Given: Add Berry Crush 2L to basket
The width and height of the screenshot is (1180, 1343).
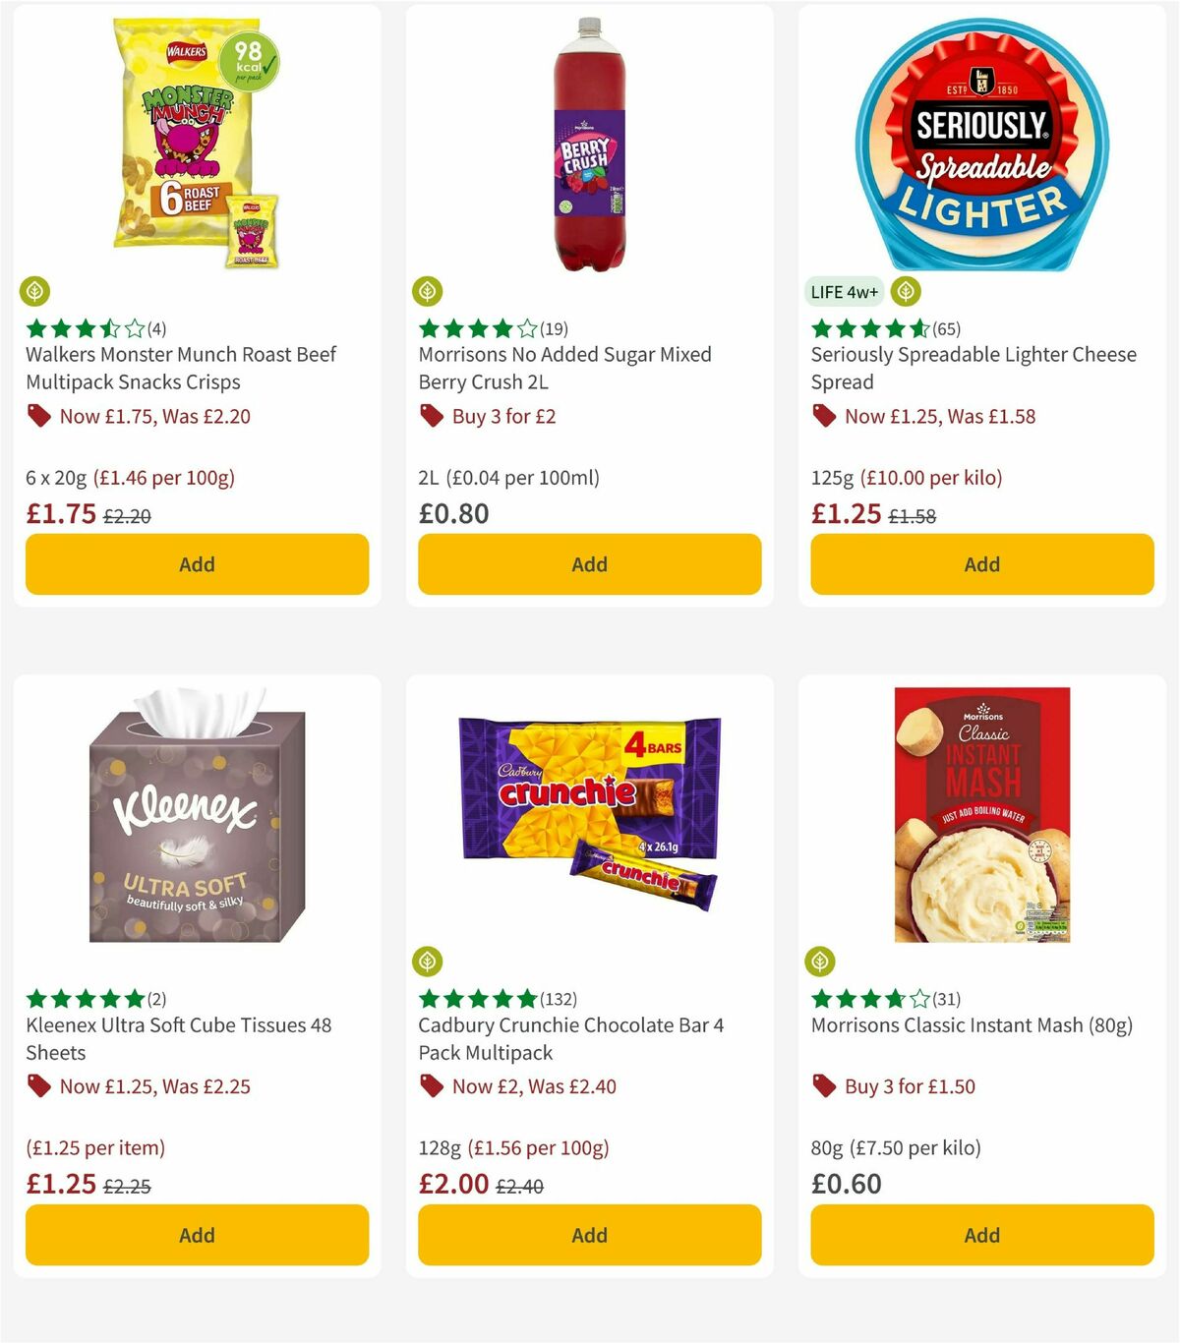Looking at the screenshot, I should tap(589, 564).
